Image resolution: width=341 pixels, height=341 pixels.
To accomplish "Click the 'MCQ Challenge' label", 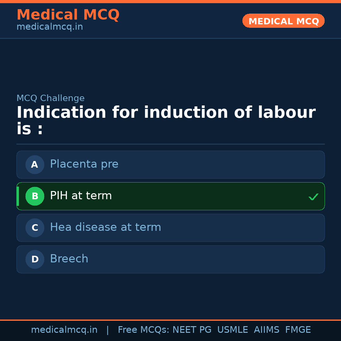I will coord(51,98).
